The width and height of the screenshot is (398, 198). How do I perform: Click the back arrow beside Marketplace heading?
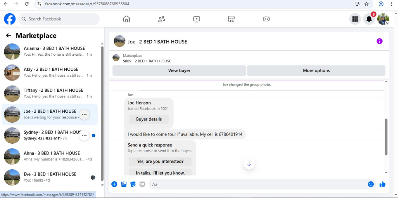coord(9,35)
